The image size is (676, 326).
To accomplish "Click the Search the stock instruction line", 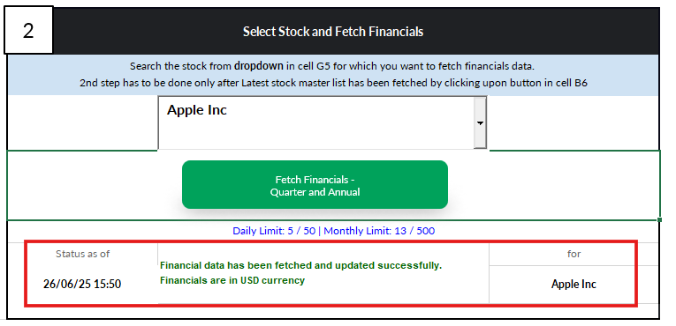I will pyautogui.click(x=332, y=66).
